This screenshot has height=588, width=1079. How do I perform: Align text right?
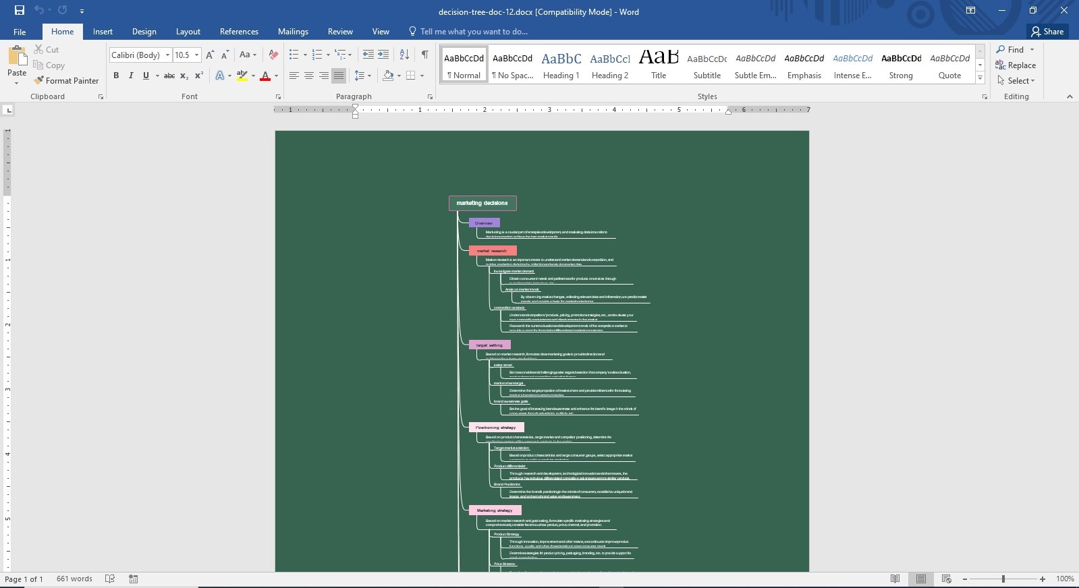324,76
